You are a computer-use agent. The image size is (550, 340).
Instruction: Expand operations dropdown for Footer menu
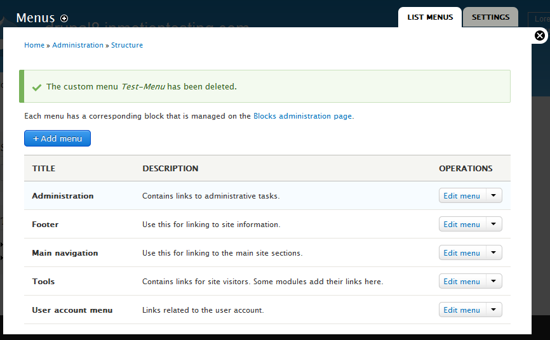pos(494,225)
